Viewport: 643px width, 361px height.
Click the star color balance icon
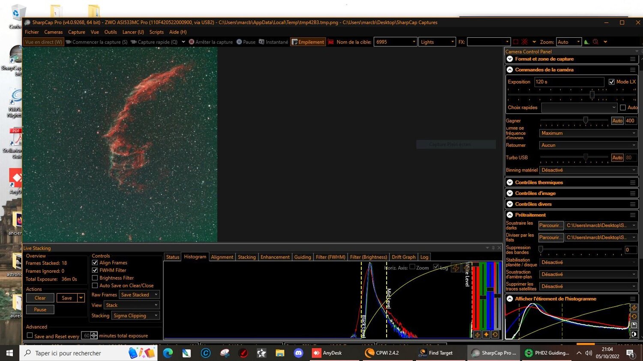click(486, 335)
